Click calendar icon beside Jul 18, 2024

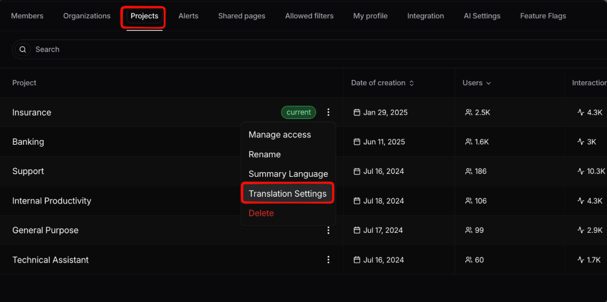point(357,201)
